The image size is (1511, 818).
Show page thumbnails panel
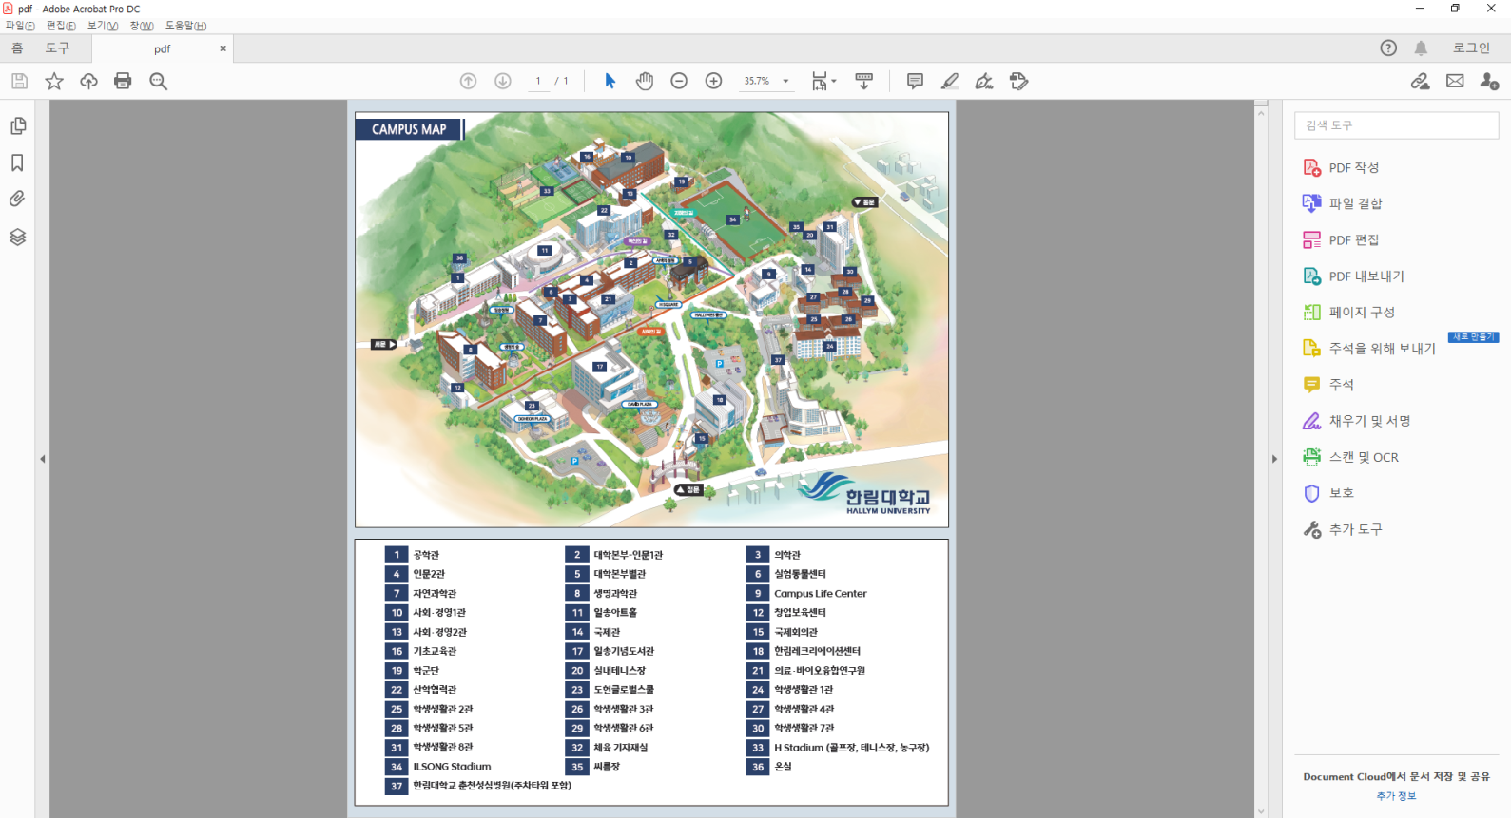[x=17, y=126]
